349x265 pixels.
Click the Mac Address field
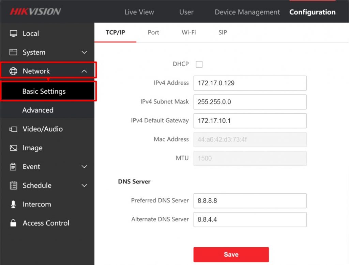click(250, 139)
